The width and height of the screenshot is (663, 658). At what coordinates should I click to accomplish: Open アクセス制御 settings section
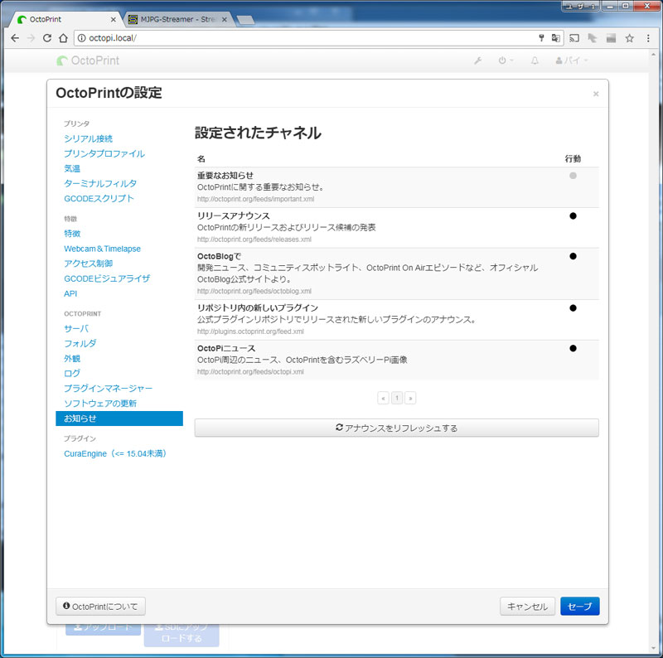pos(88,264)
